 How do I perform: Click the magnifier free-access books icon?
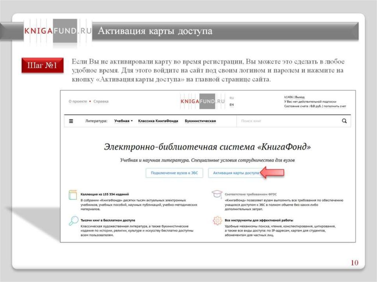[x=73, y=221]
